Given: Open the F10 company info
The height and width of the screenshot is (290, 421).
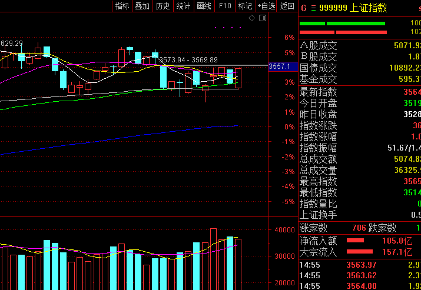Looking at the screenshot, I should point(225,6).
